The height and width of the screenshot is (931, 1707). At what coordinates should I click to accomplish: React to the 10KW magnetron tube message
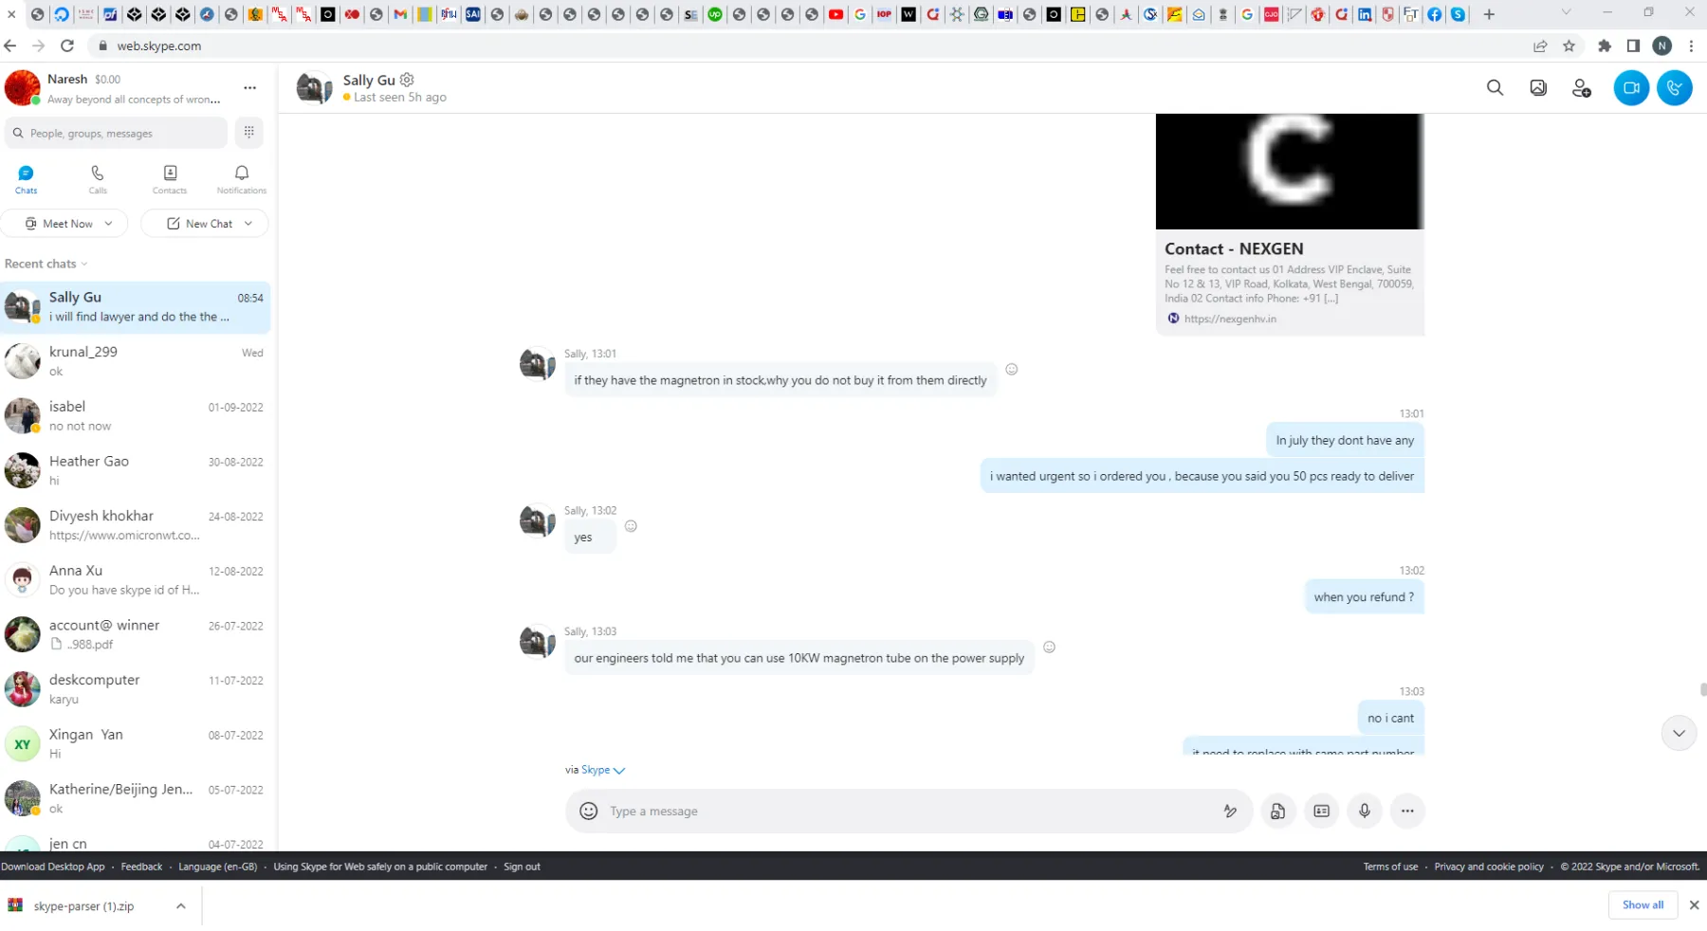[x=1049, y=647]
